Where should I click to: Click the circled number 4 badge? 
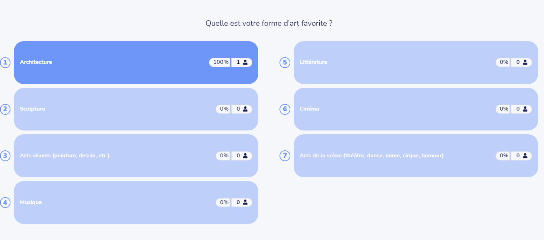pos(5,202)
